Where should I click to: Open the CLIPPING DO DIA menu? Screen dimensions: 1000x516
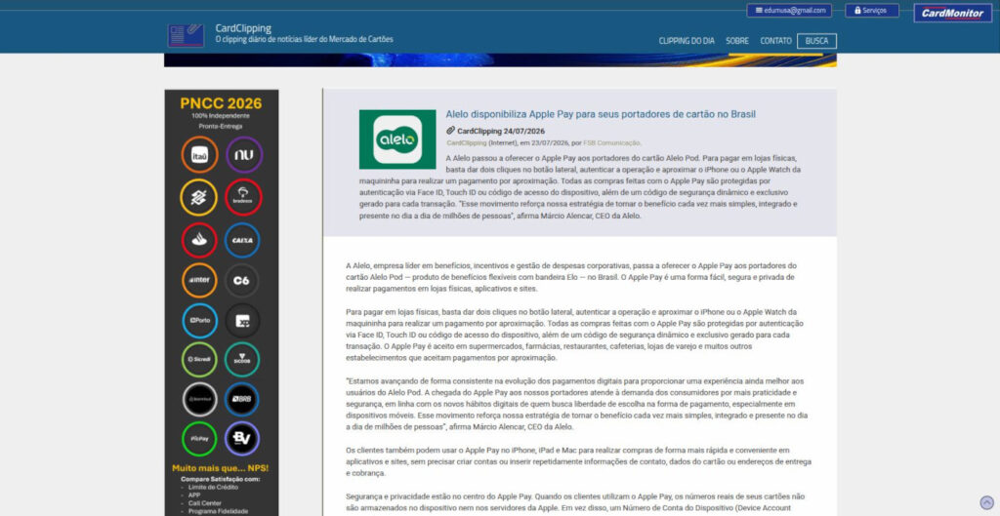coord(687,41)
